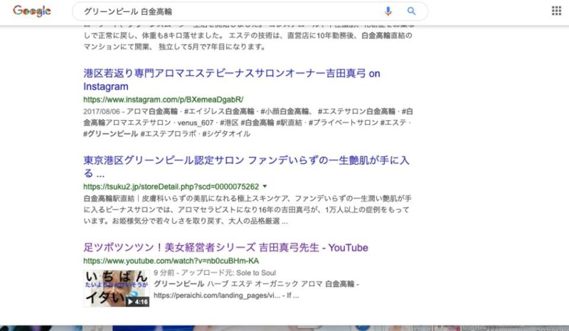This screenshot has height=331, width=569.
Task: Open 港区若返り専門アロマエステ Instagram result title
Action: click(232, 80)
